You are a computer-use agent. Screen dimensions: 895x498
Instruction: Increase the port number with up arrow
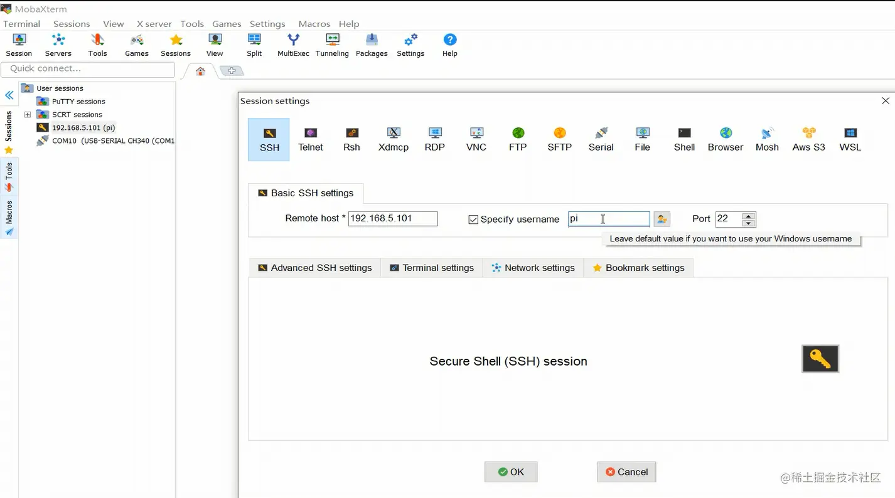pyautogui.click(x=748, y=216)
